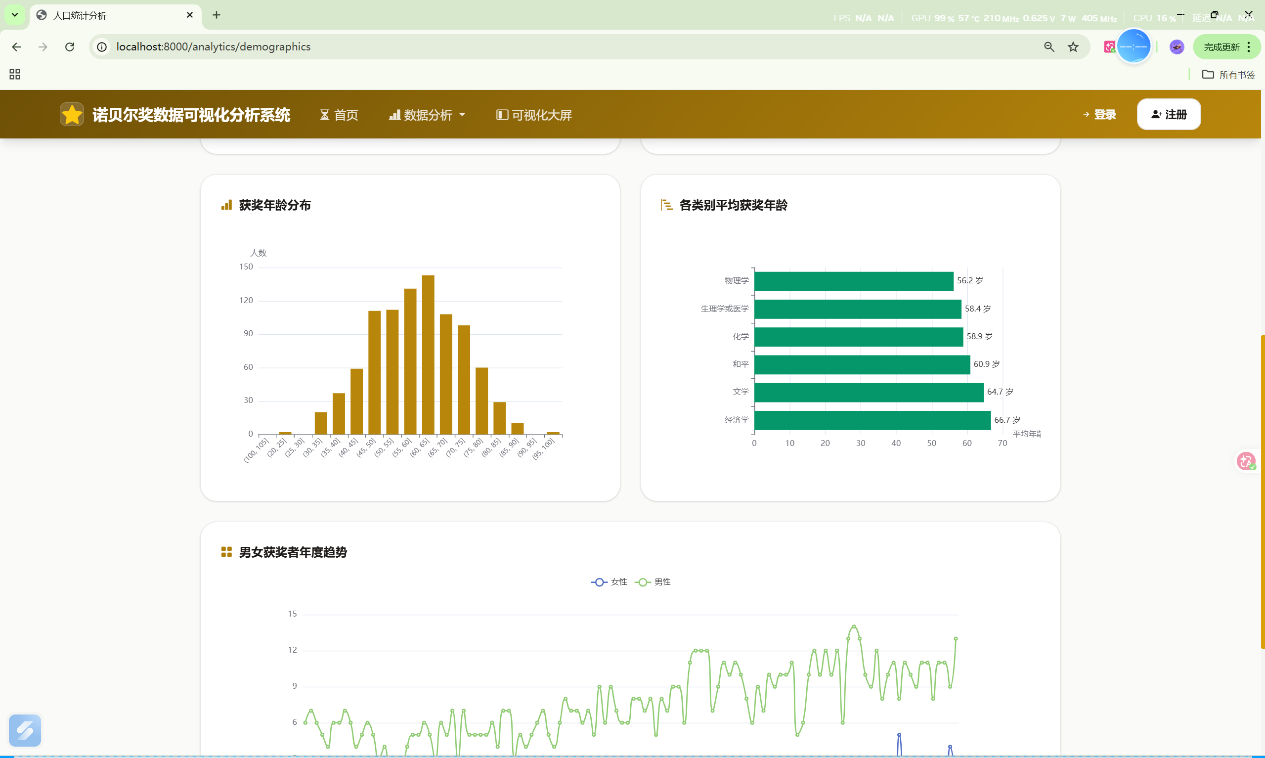Reload the page
This screenshot has width=1265, height=758.
point(70,47)
